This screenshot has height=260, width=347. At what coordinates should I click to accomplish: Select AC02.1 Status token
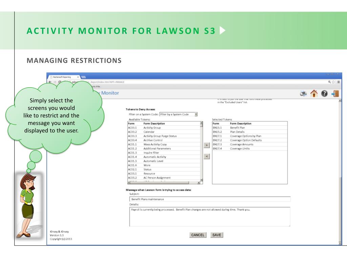pyautogui.click(x=164, y=170)
